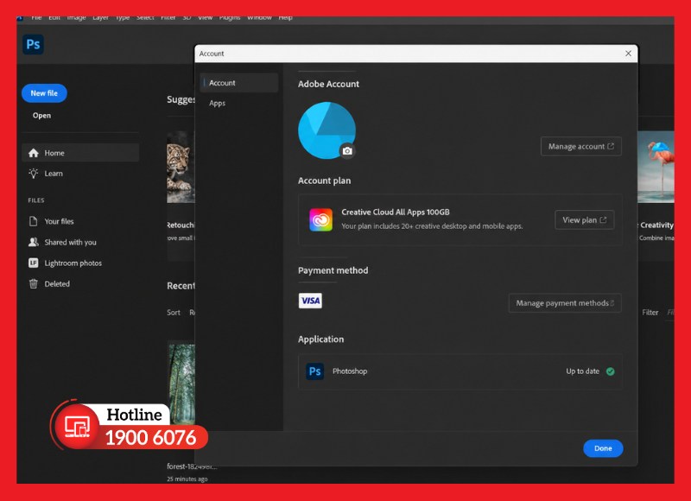This screenshot has height=501, width=691.
Task: Click the blue profile avatar picture
Action: click(x=326, y=130)
